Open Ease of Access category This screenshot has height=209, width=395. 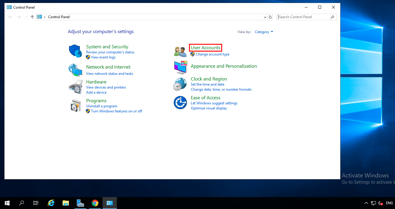pos(205,98)
